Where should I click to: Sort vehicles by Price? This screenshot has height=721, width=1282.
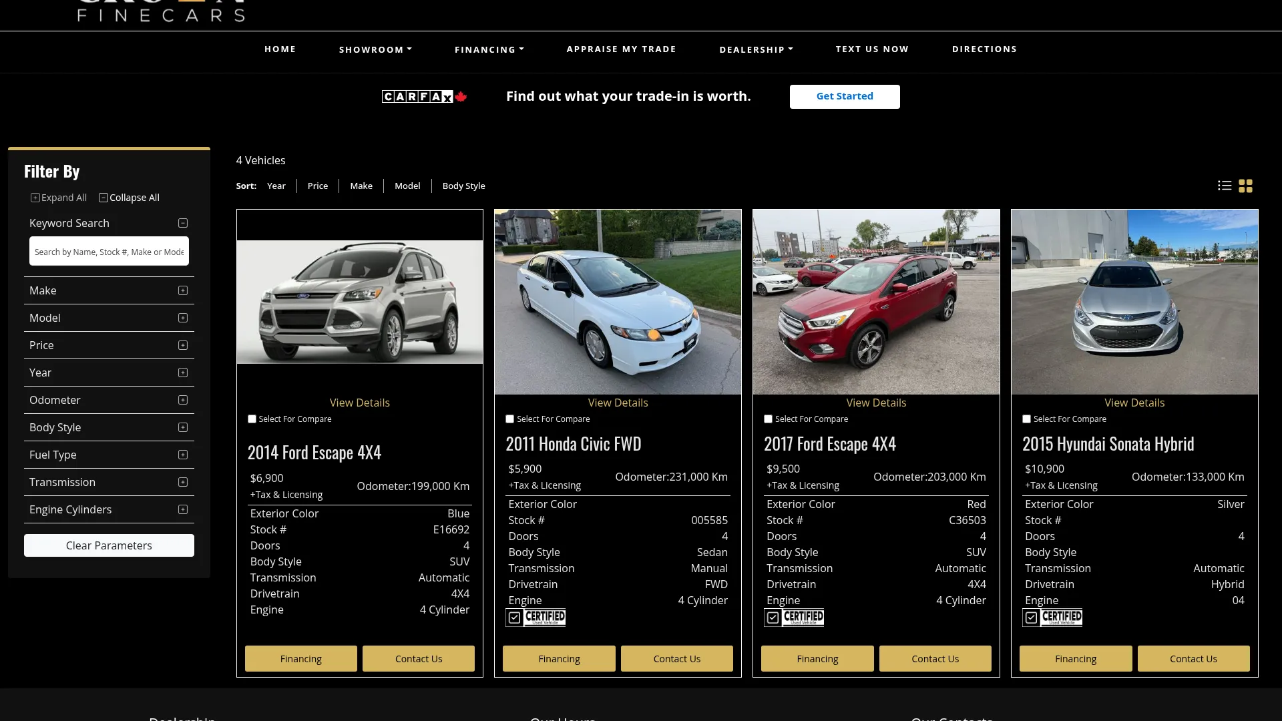(318, 186)
